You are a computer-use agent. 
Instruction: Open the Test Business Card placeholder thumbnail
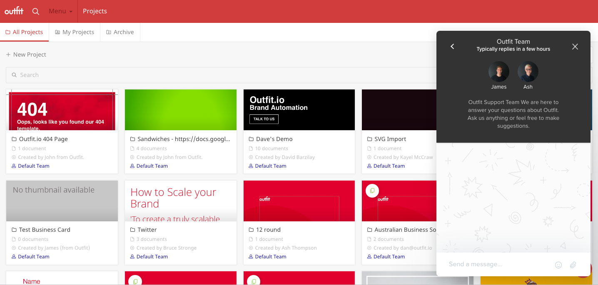tap(62, 201)
